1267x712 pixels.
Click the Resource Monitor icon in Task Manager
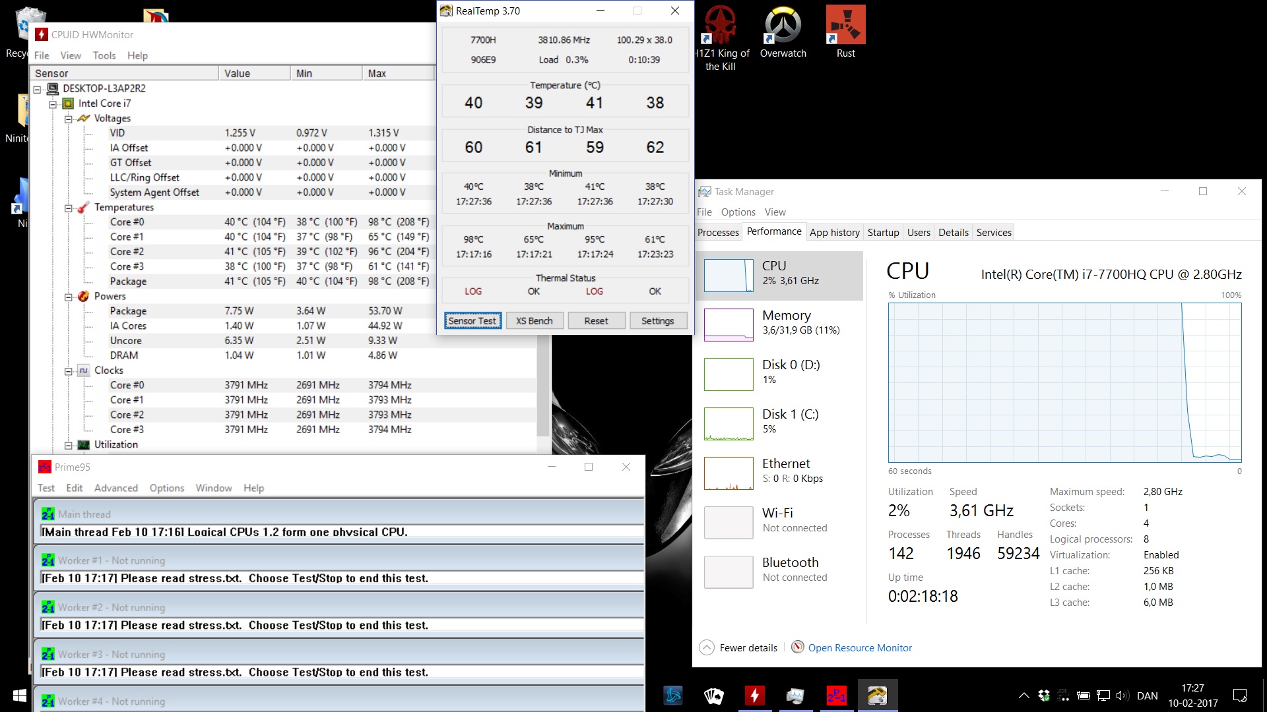[x=798, y=647]
